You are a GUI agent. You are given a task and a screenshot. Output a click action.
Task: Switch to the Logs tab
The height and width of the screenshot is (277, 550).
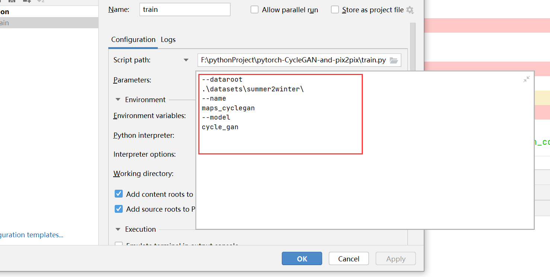[168, 39]
